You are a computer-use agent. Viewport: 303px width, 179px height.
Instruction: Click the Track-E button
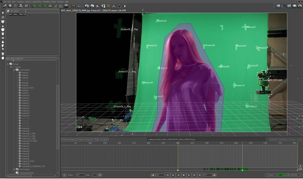[x=89, y=139]
